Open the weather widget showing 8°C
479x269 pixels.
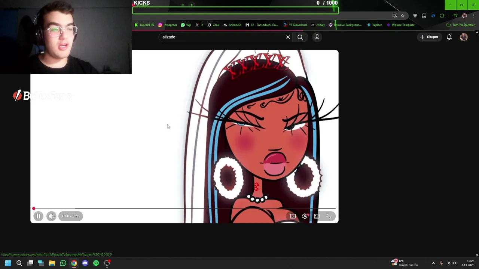click(405, 263)
